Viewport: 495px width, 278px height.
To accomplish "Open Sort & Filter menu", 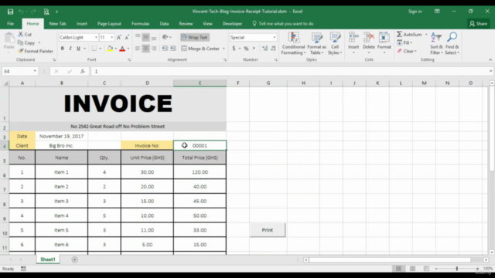I will pos(436,43).
